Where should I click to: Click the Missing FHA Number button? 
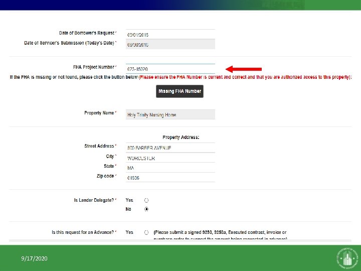tap(179, 91)
